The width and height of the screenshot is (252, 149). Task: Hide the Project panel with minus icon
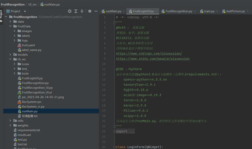tap(96, 11)
